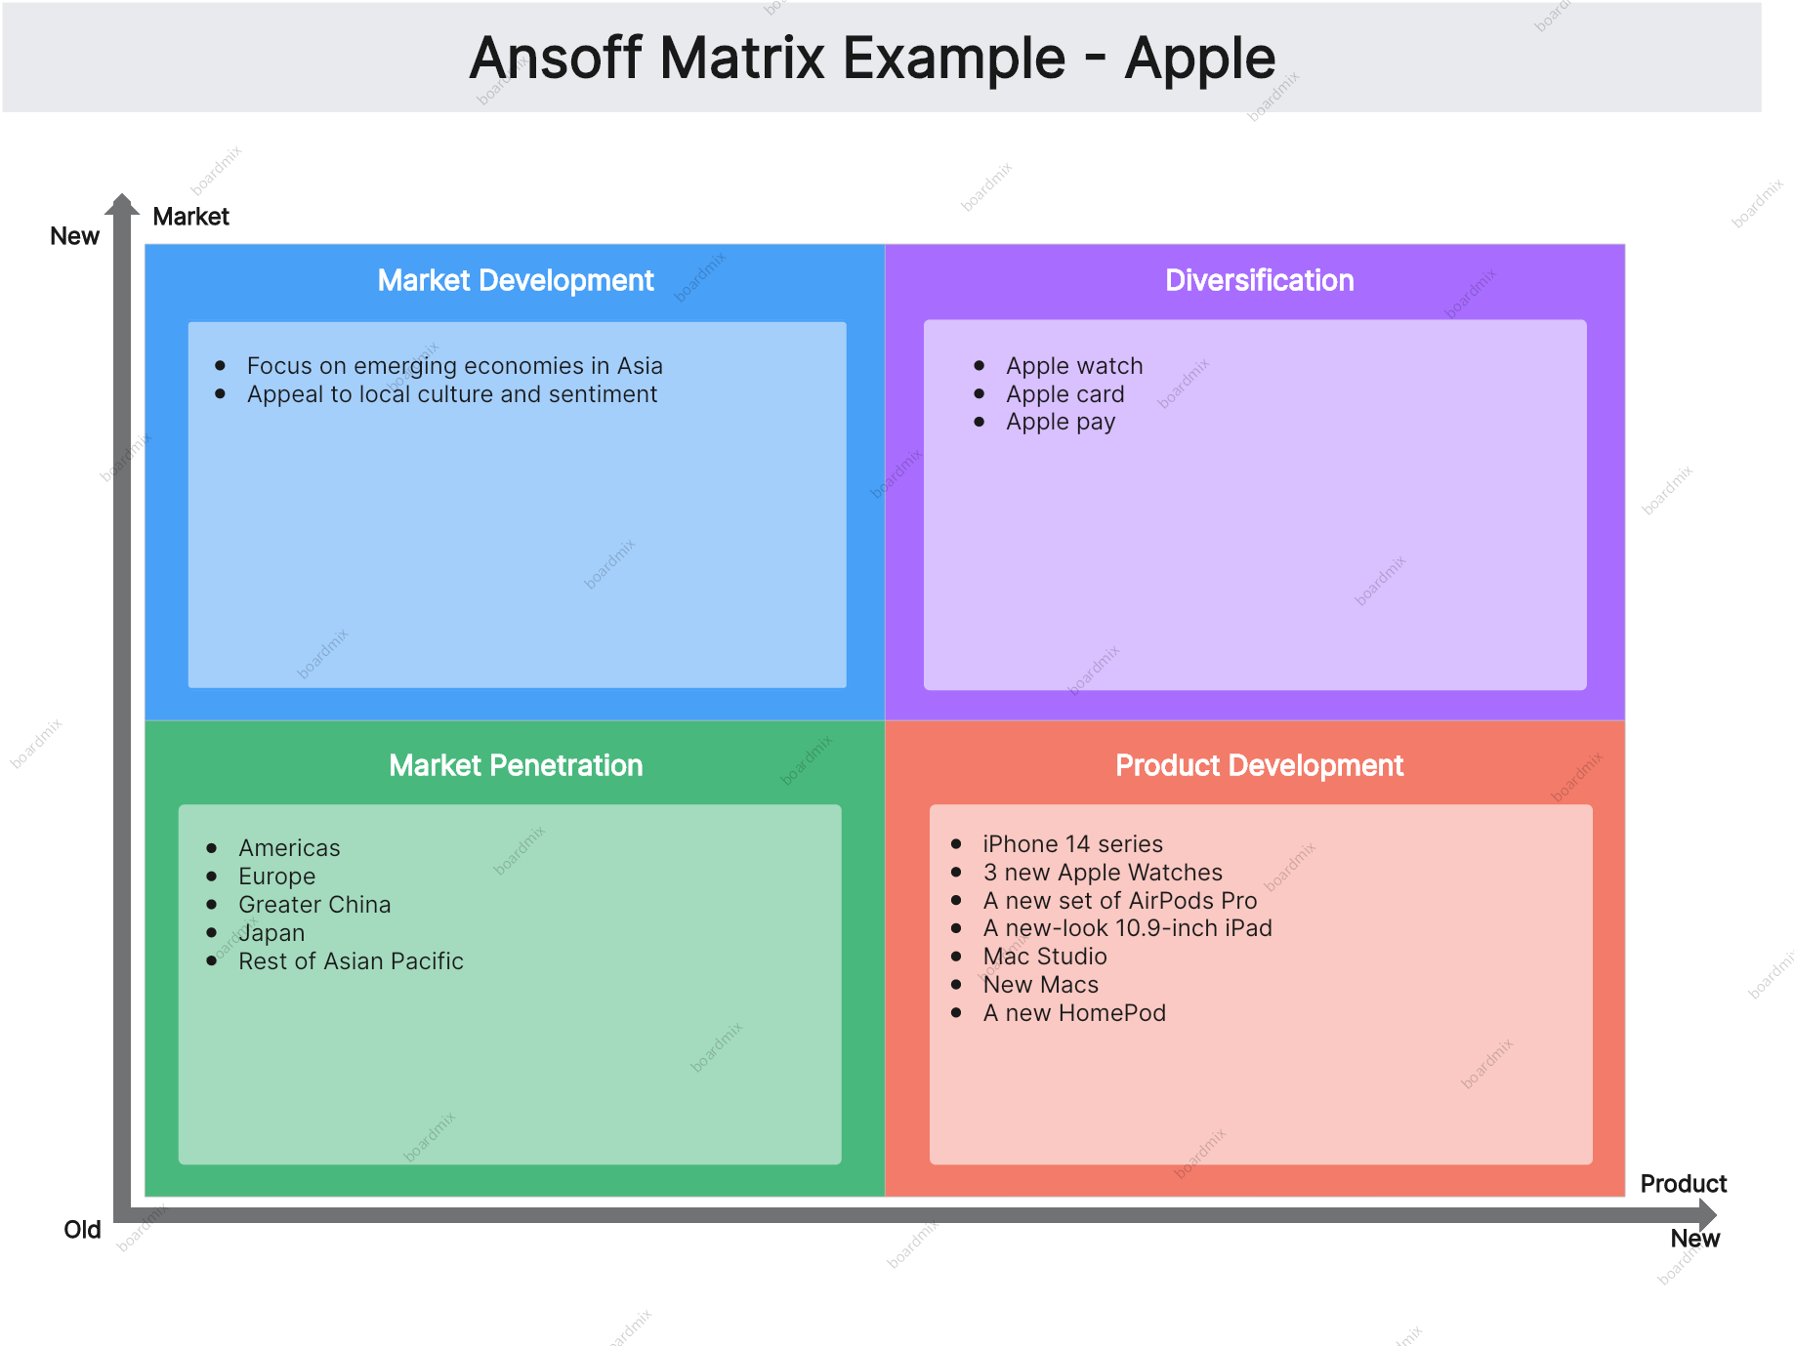The height and width of the screenshot is (1346, 1794).
Task: Click the 'iPhone 14 series' bullet
Action: (1072, 844)
